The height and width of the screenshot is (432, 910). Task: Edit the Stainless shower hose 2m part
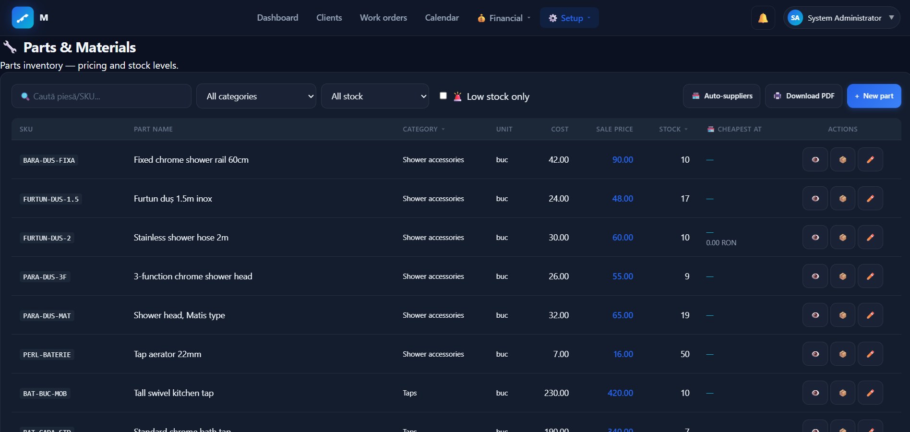tap(870, 237)
